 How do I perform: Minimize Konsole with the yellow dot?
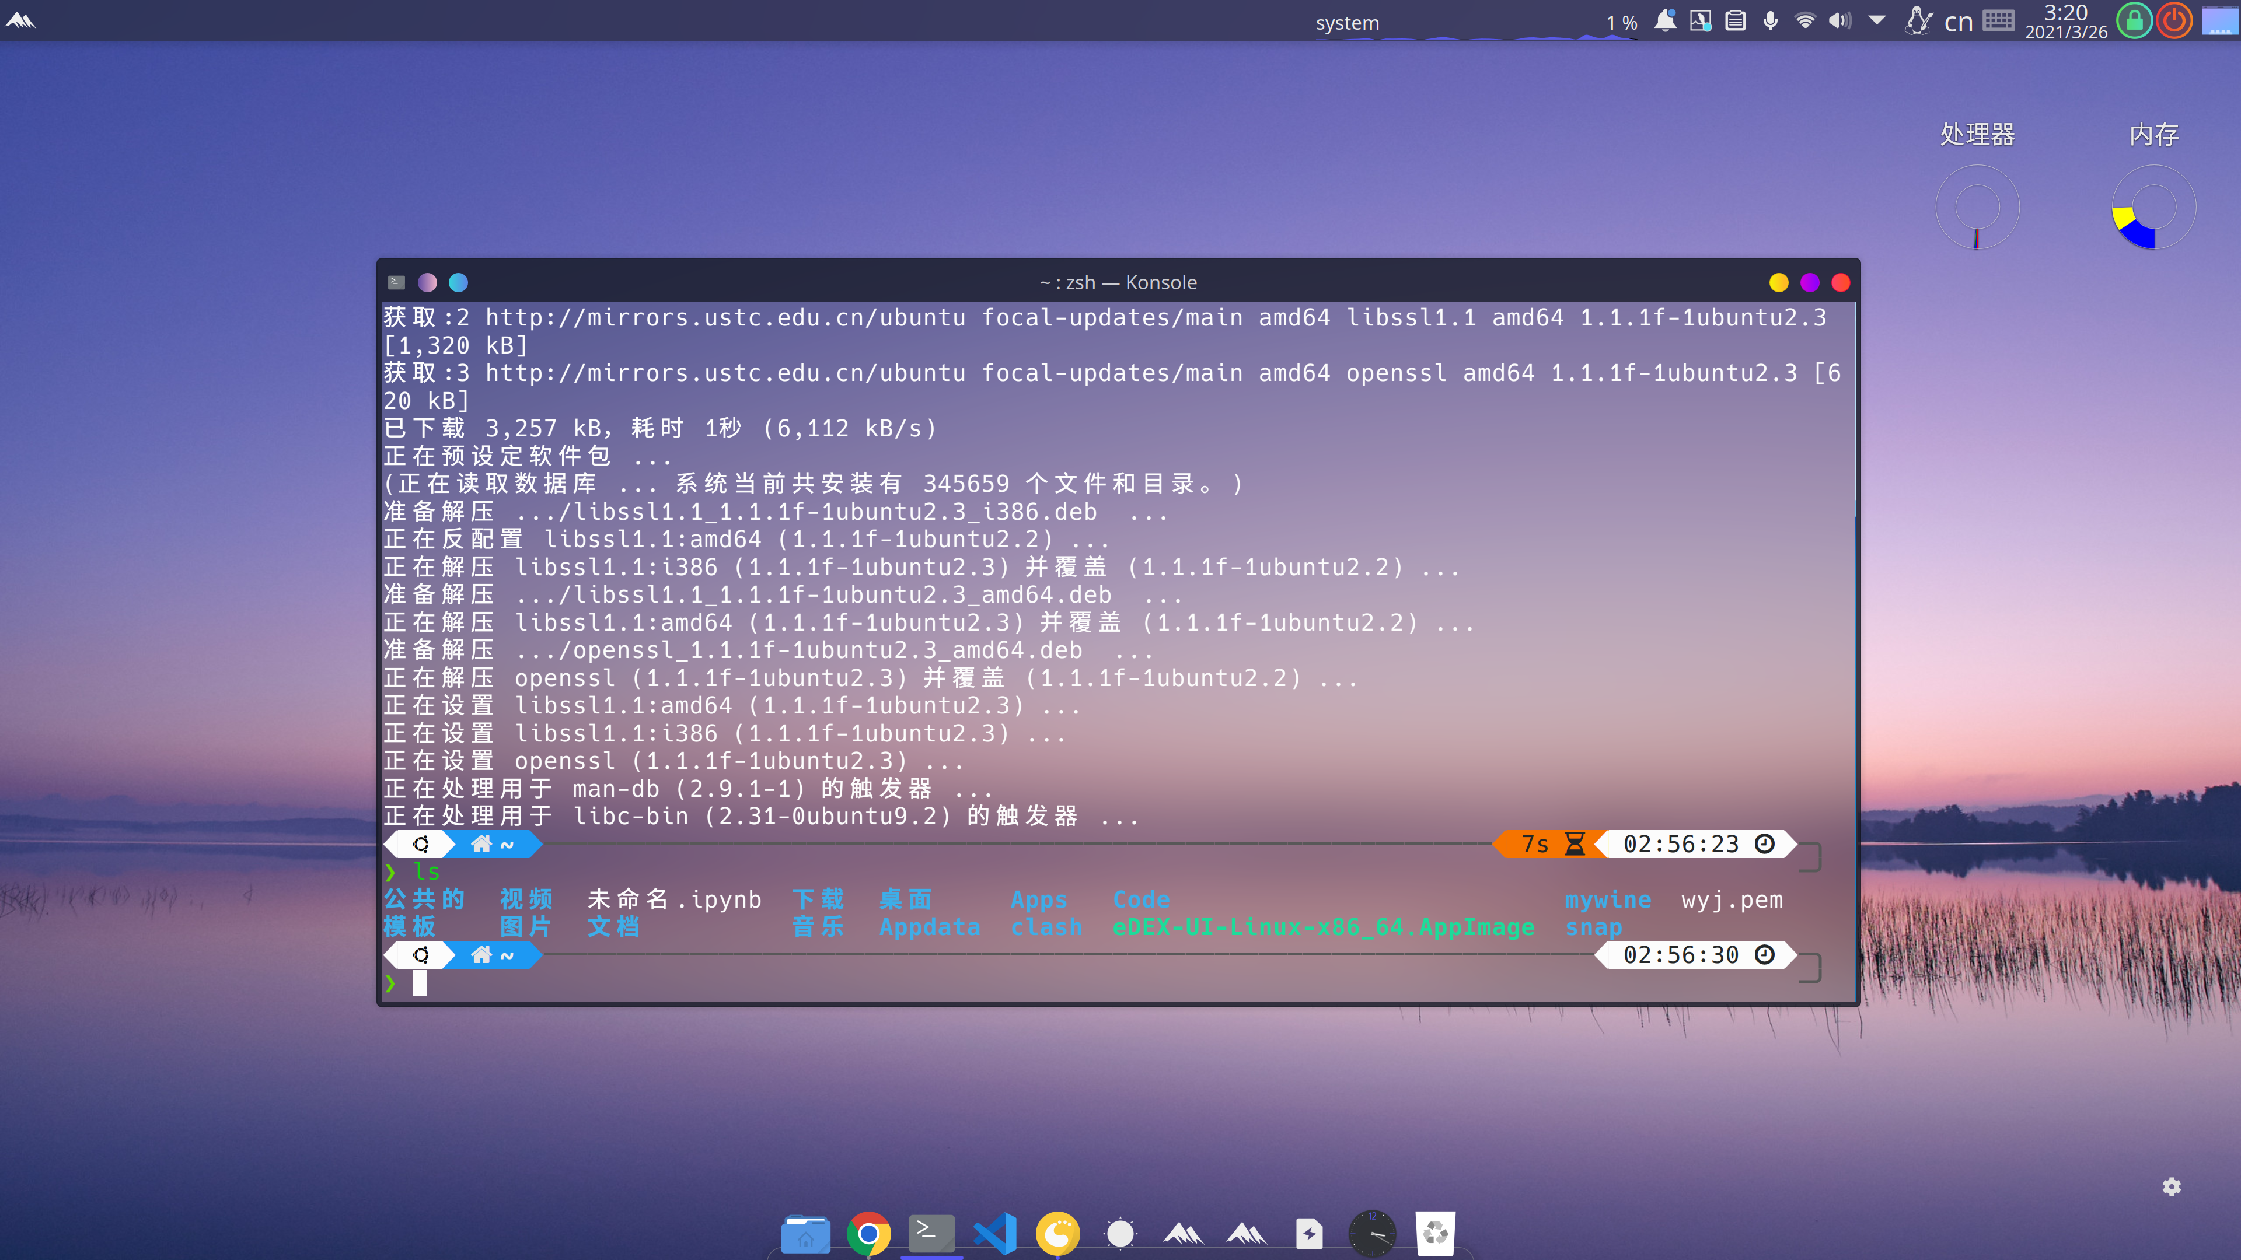pyautogui.click(x=1779, y=282)
